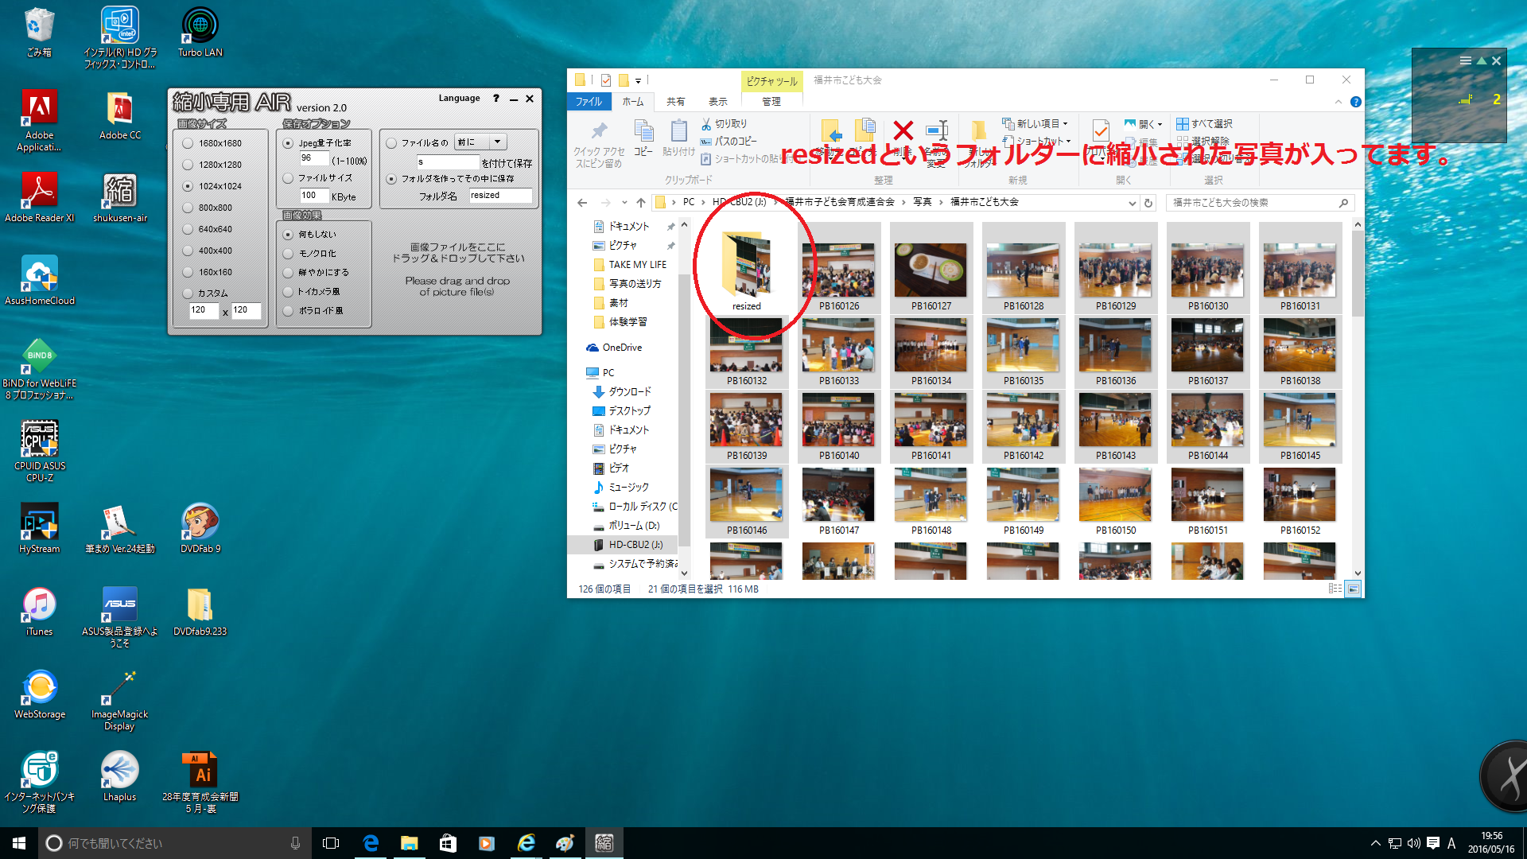The width and height of the screenshot is (1527, 859).
Task: Select the 800x800 image size option
Action: 188,208
